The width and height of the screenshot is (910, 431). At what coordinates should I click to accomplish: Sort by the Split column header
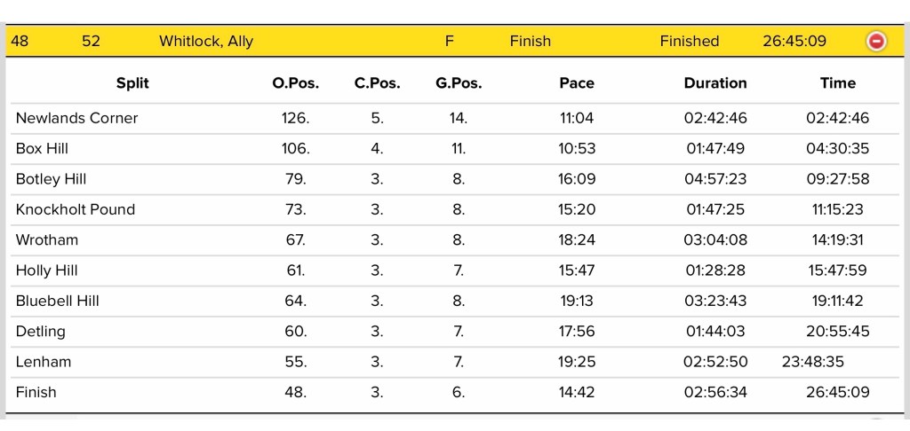(x=132, y=83)
